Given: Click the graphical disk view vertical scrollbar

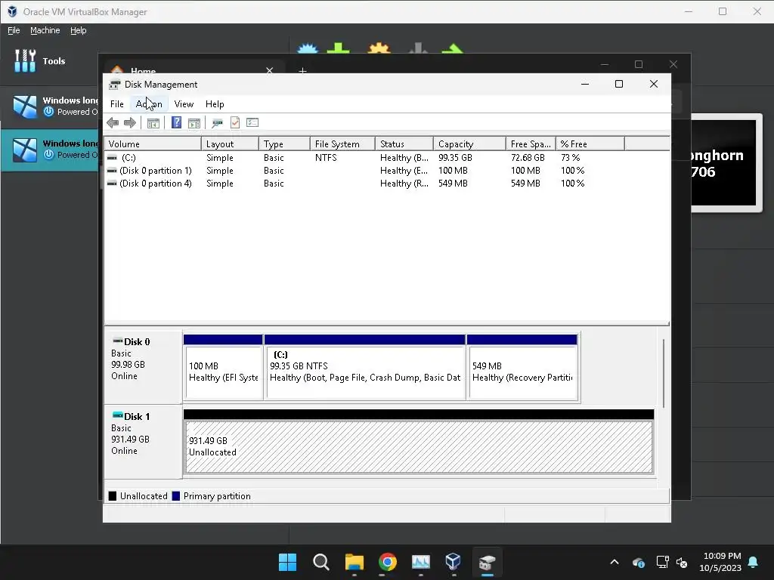Looking at the screenshot, I should 664,373.
